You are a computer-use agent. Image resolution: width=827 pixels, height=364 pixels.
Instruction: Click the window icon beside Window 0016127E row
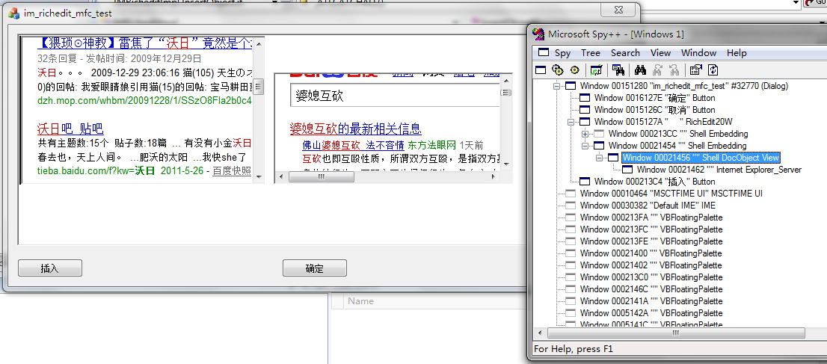click(585, 98)
